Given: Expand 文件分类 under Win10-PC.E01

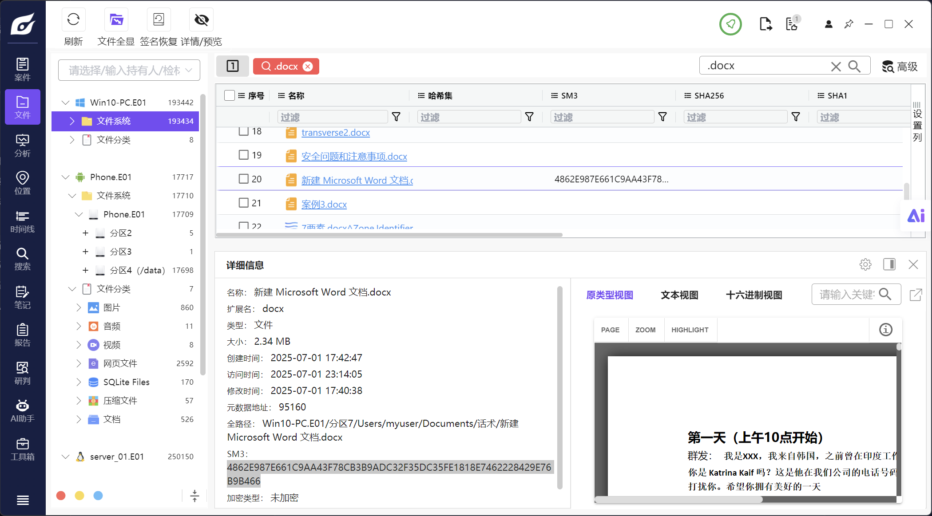Looking at the screenshot, I should point(72,140).
